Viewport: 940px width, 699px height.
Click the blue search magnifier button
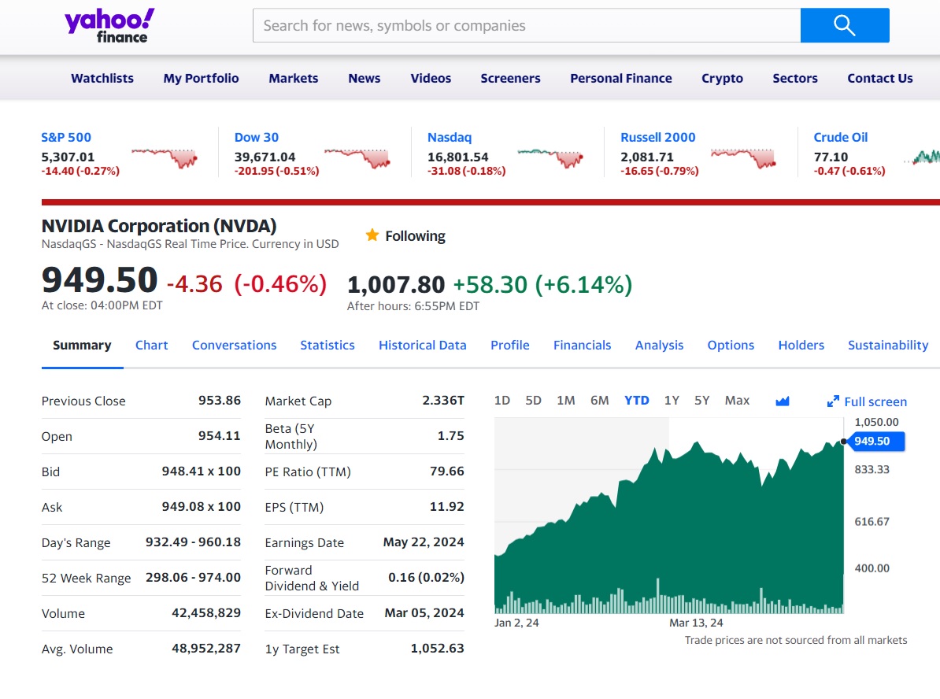coord(845,25)
